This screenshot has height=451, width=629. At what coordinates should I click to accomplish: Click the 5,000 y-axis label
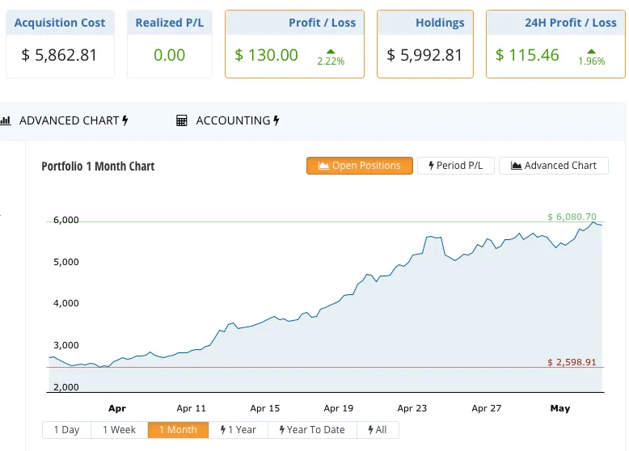(66, 262)
